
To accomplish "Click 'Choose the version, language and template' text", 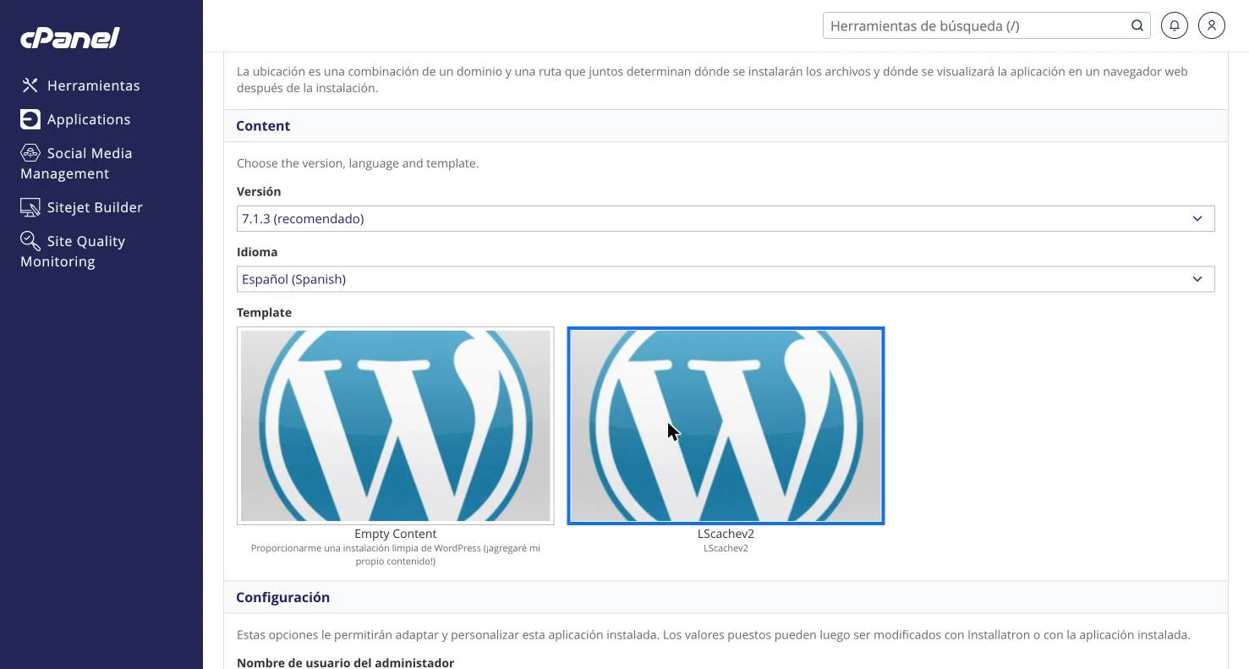I will click(358, 163).
